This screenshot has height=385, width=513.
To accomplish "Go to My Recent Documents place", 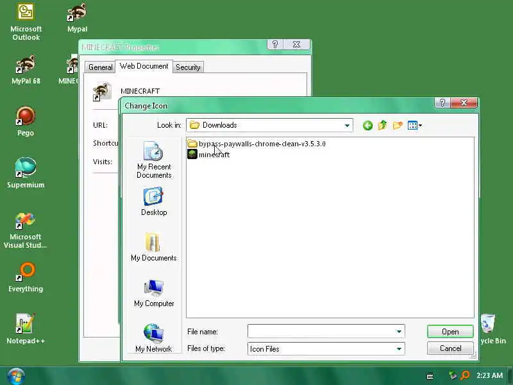I will (154, 160).
